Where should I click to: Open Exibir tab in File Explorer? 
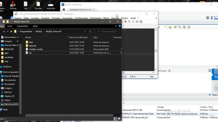point(35,26)
